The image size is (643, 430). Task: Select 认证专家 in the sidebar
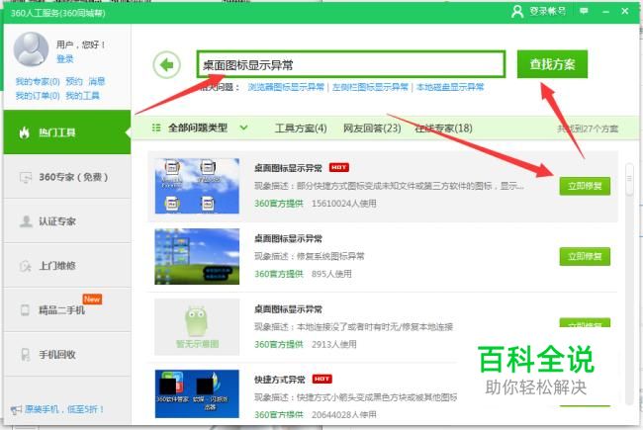(x=67, y=221)
